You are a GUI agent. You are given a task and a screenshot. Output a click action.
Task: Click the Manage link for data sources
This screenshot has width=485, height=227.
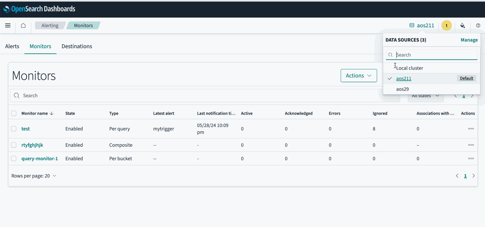pyautogui.click(x=469, y=40)
